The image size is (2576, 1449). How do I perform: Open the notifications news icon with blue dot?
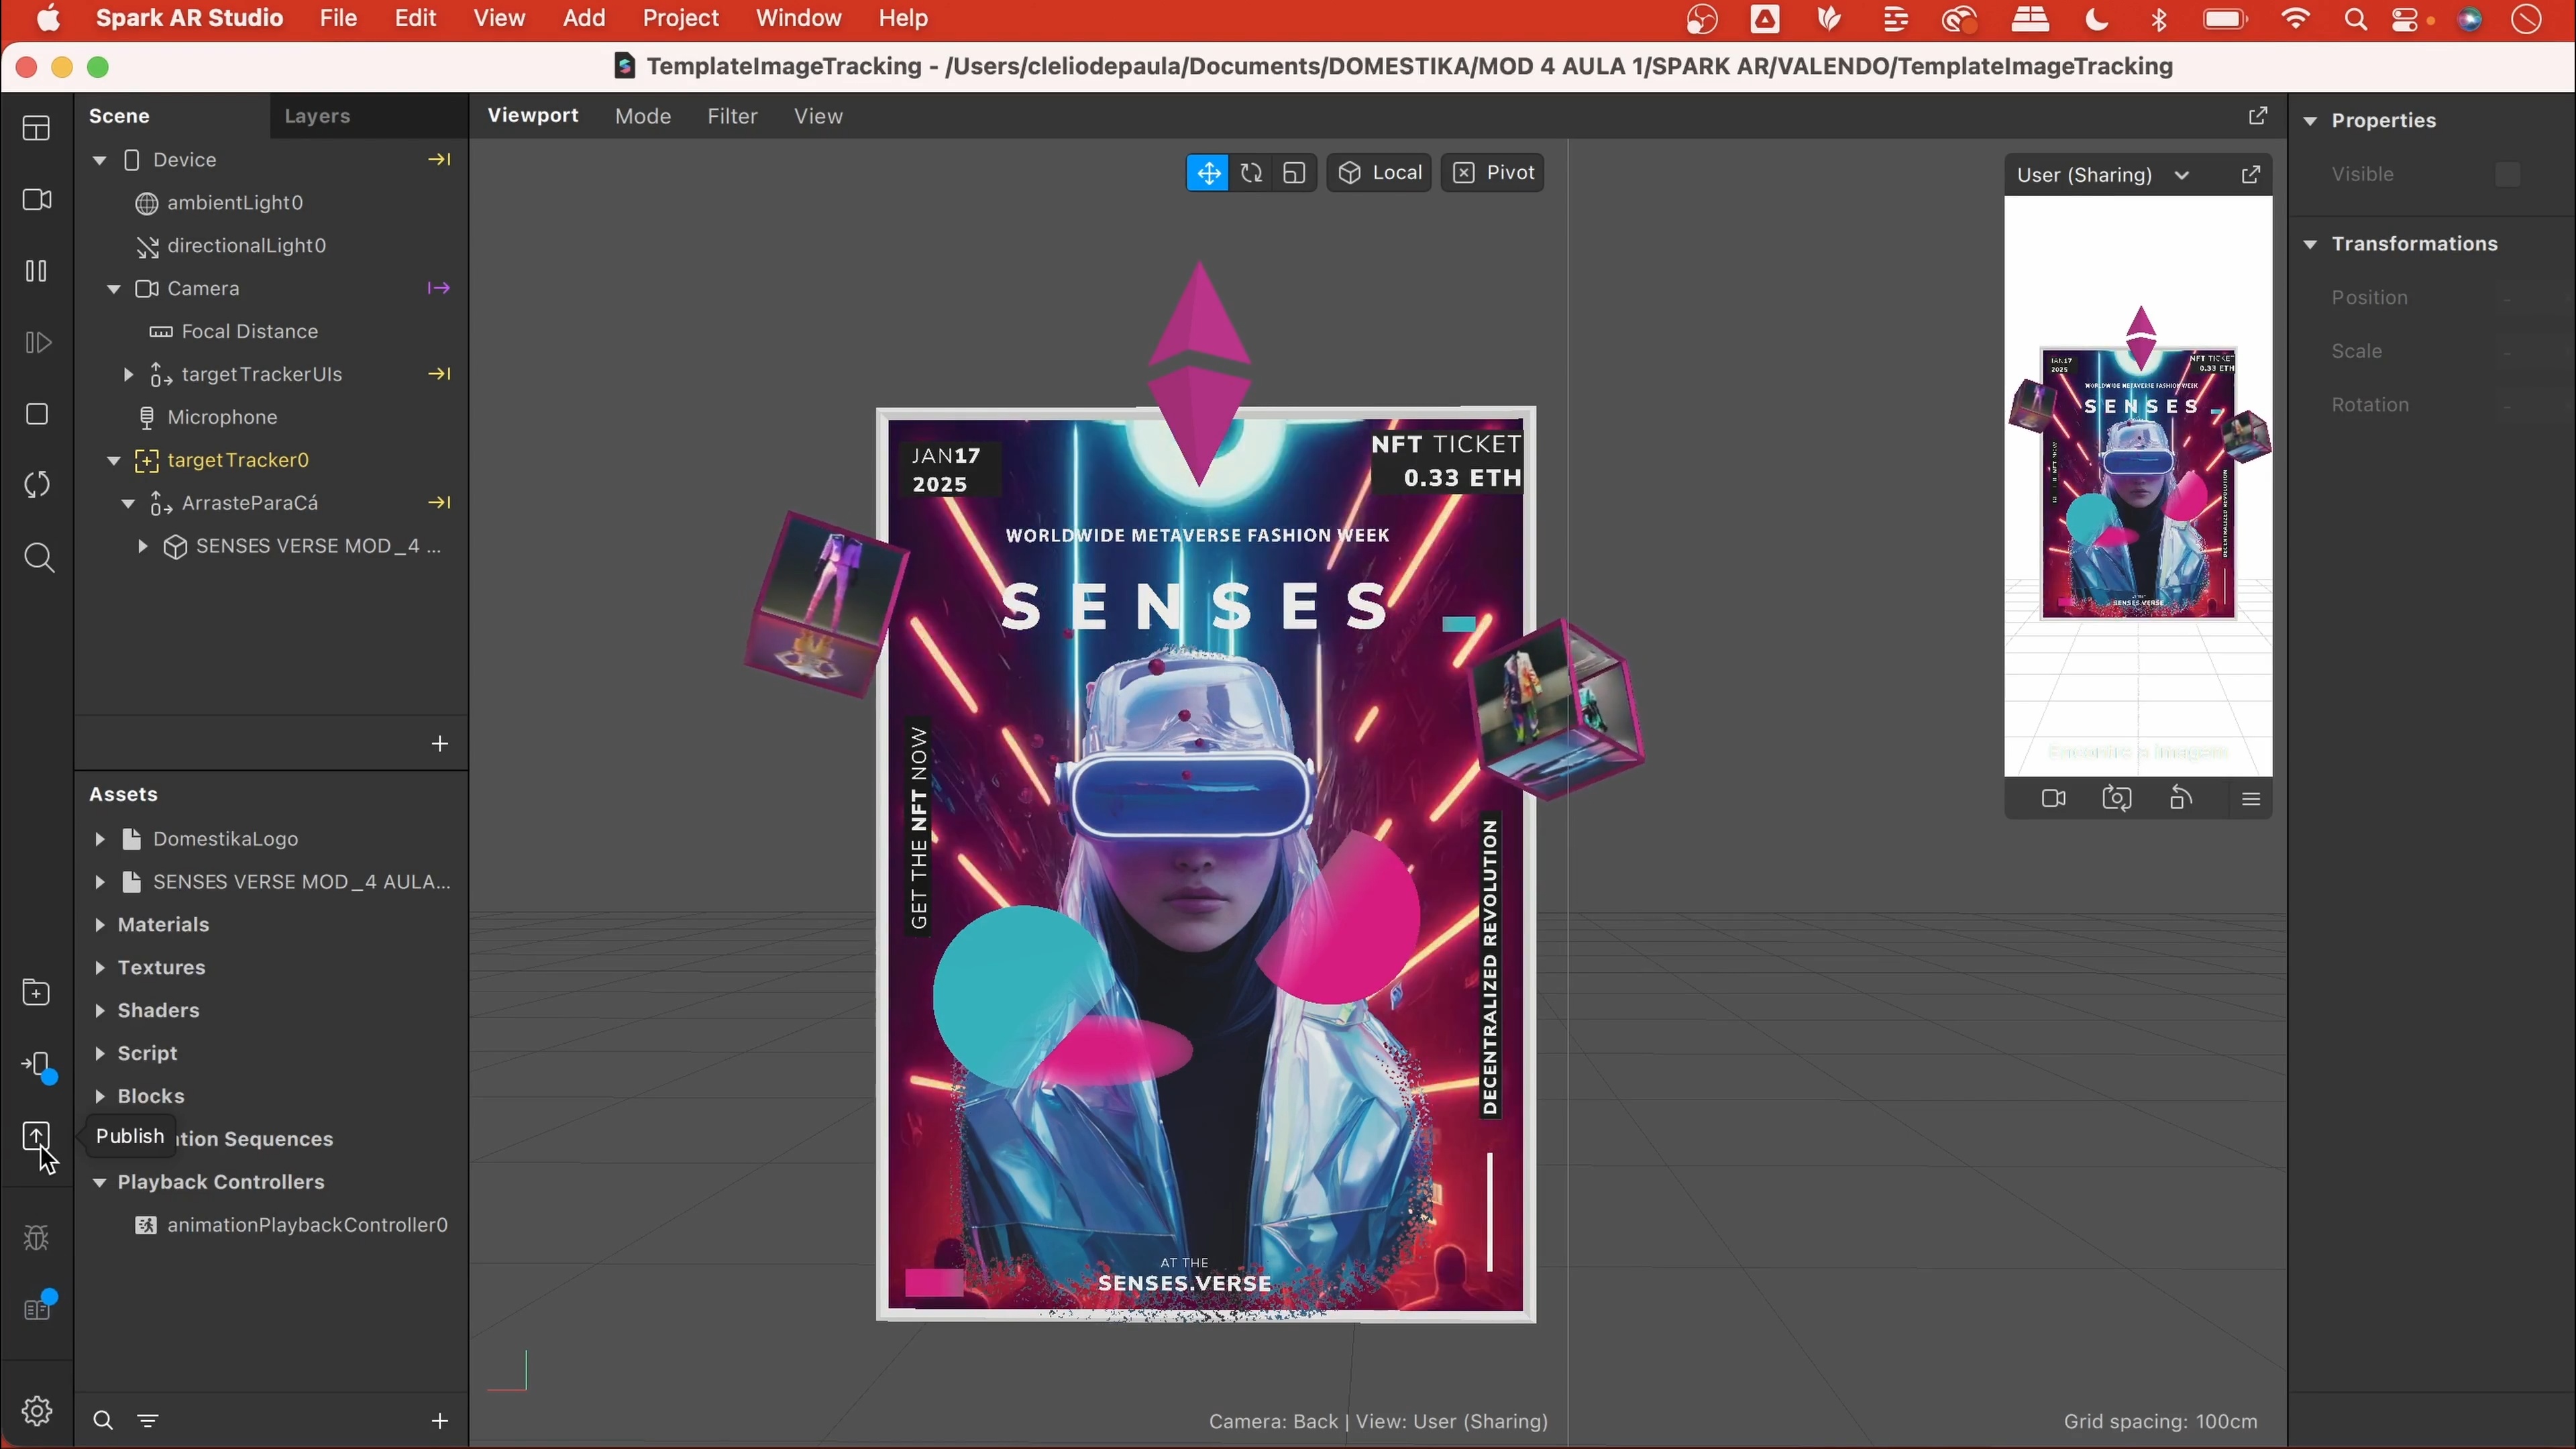coord(38,1307)
